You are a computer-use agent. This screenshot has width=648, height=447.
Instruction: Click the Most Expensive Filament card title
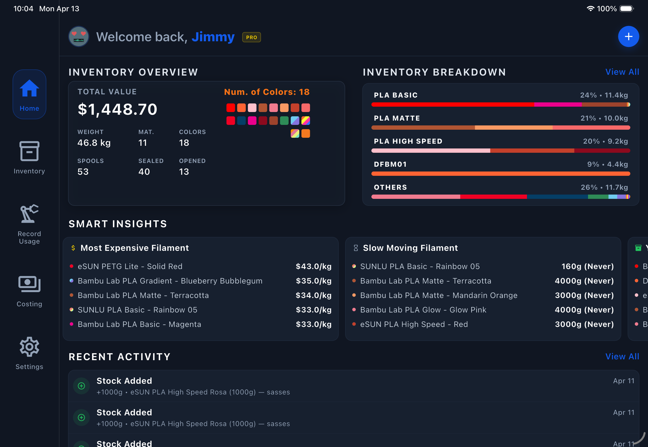pos(135,248)
